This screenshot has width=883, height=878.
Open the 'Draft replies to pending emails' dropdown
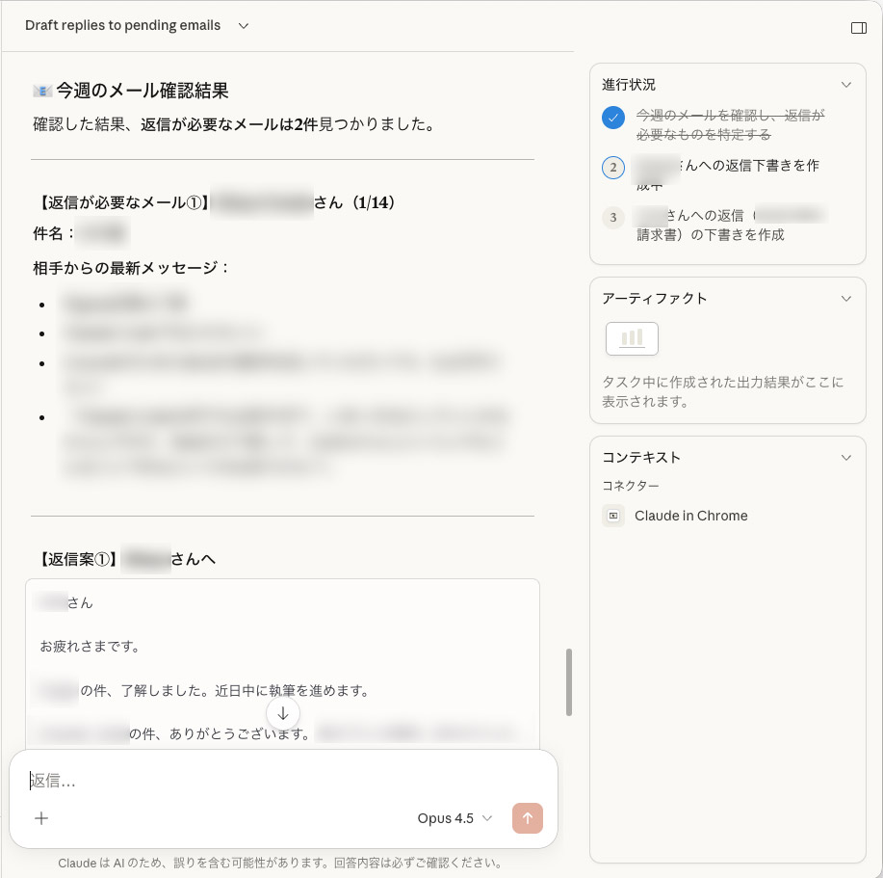tap(133, 26)
